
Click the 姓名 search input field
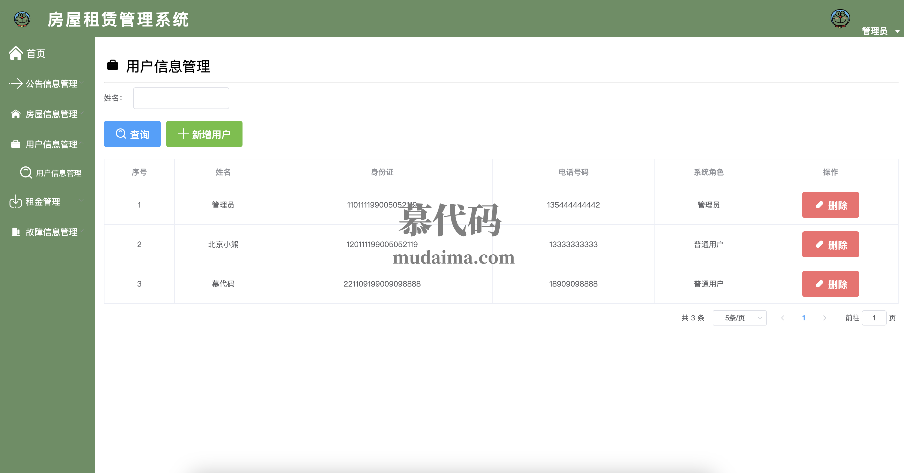[x=181, y=98]
